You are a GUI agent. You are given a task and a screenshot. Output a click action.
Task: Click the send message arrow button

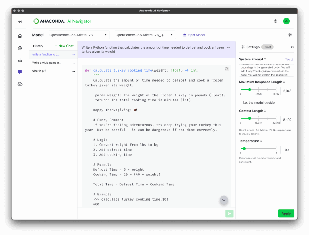click(x=229, y=214)
